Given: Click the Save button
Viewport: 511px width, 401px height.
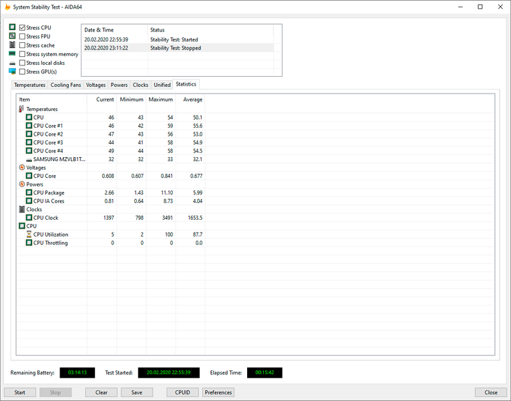Looking at the screenshot, I should [x=137, y=392].
